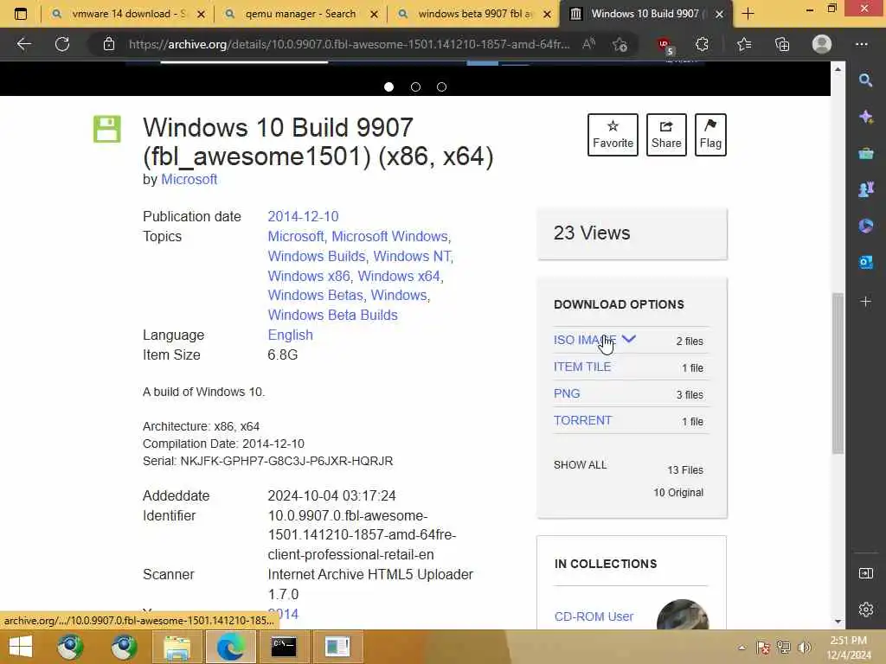Open sidebar Tools briefcase icon

(865, 153)
